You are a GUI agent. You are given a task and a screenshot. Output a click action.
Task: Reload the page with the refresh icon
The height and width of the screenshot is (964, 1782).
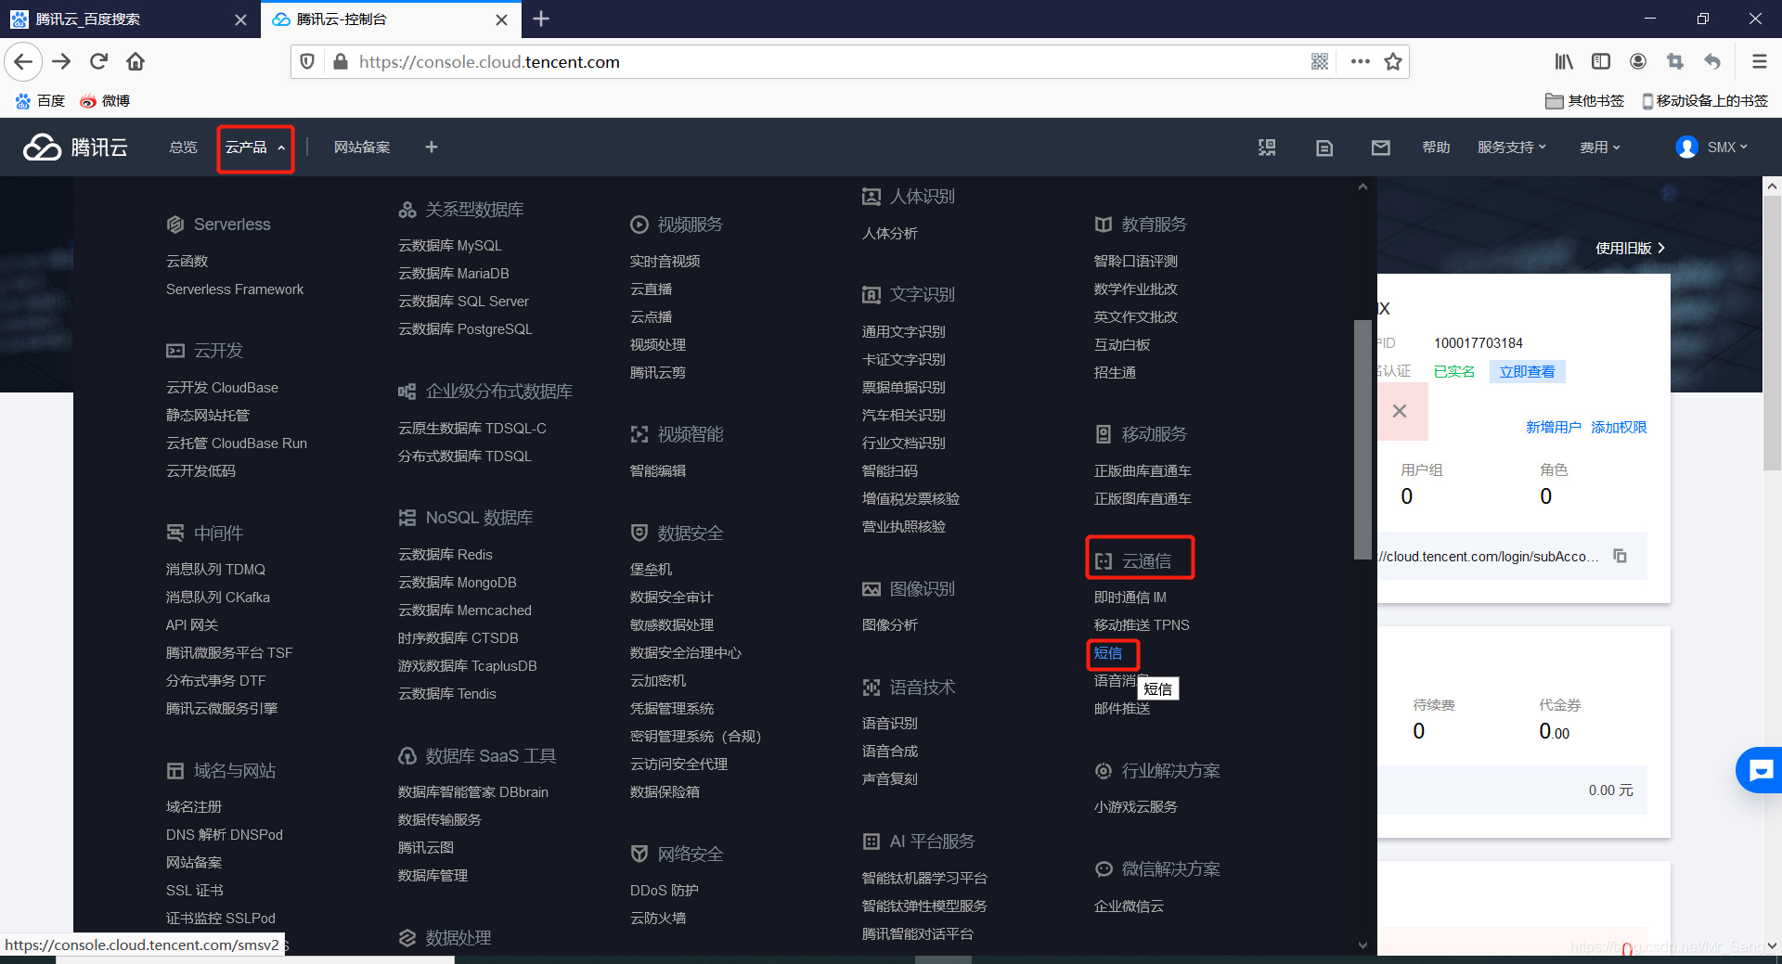pyautogui.click(x=99, y=62)
